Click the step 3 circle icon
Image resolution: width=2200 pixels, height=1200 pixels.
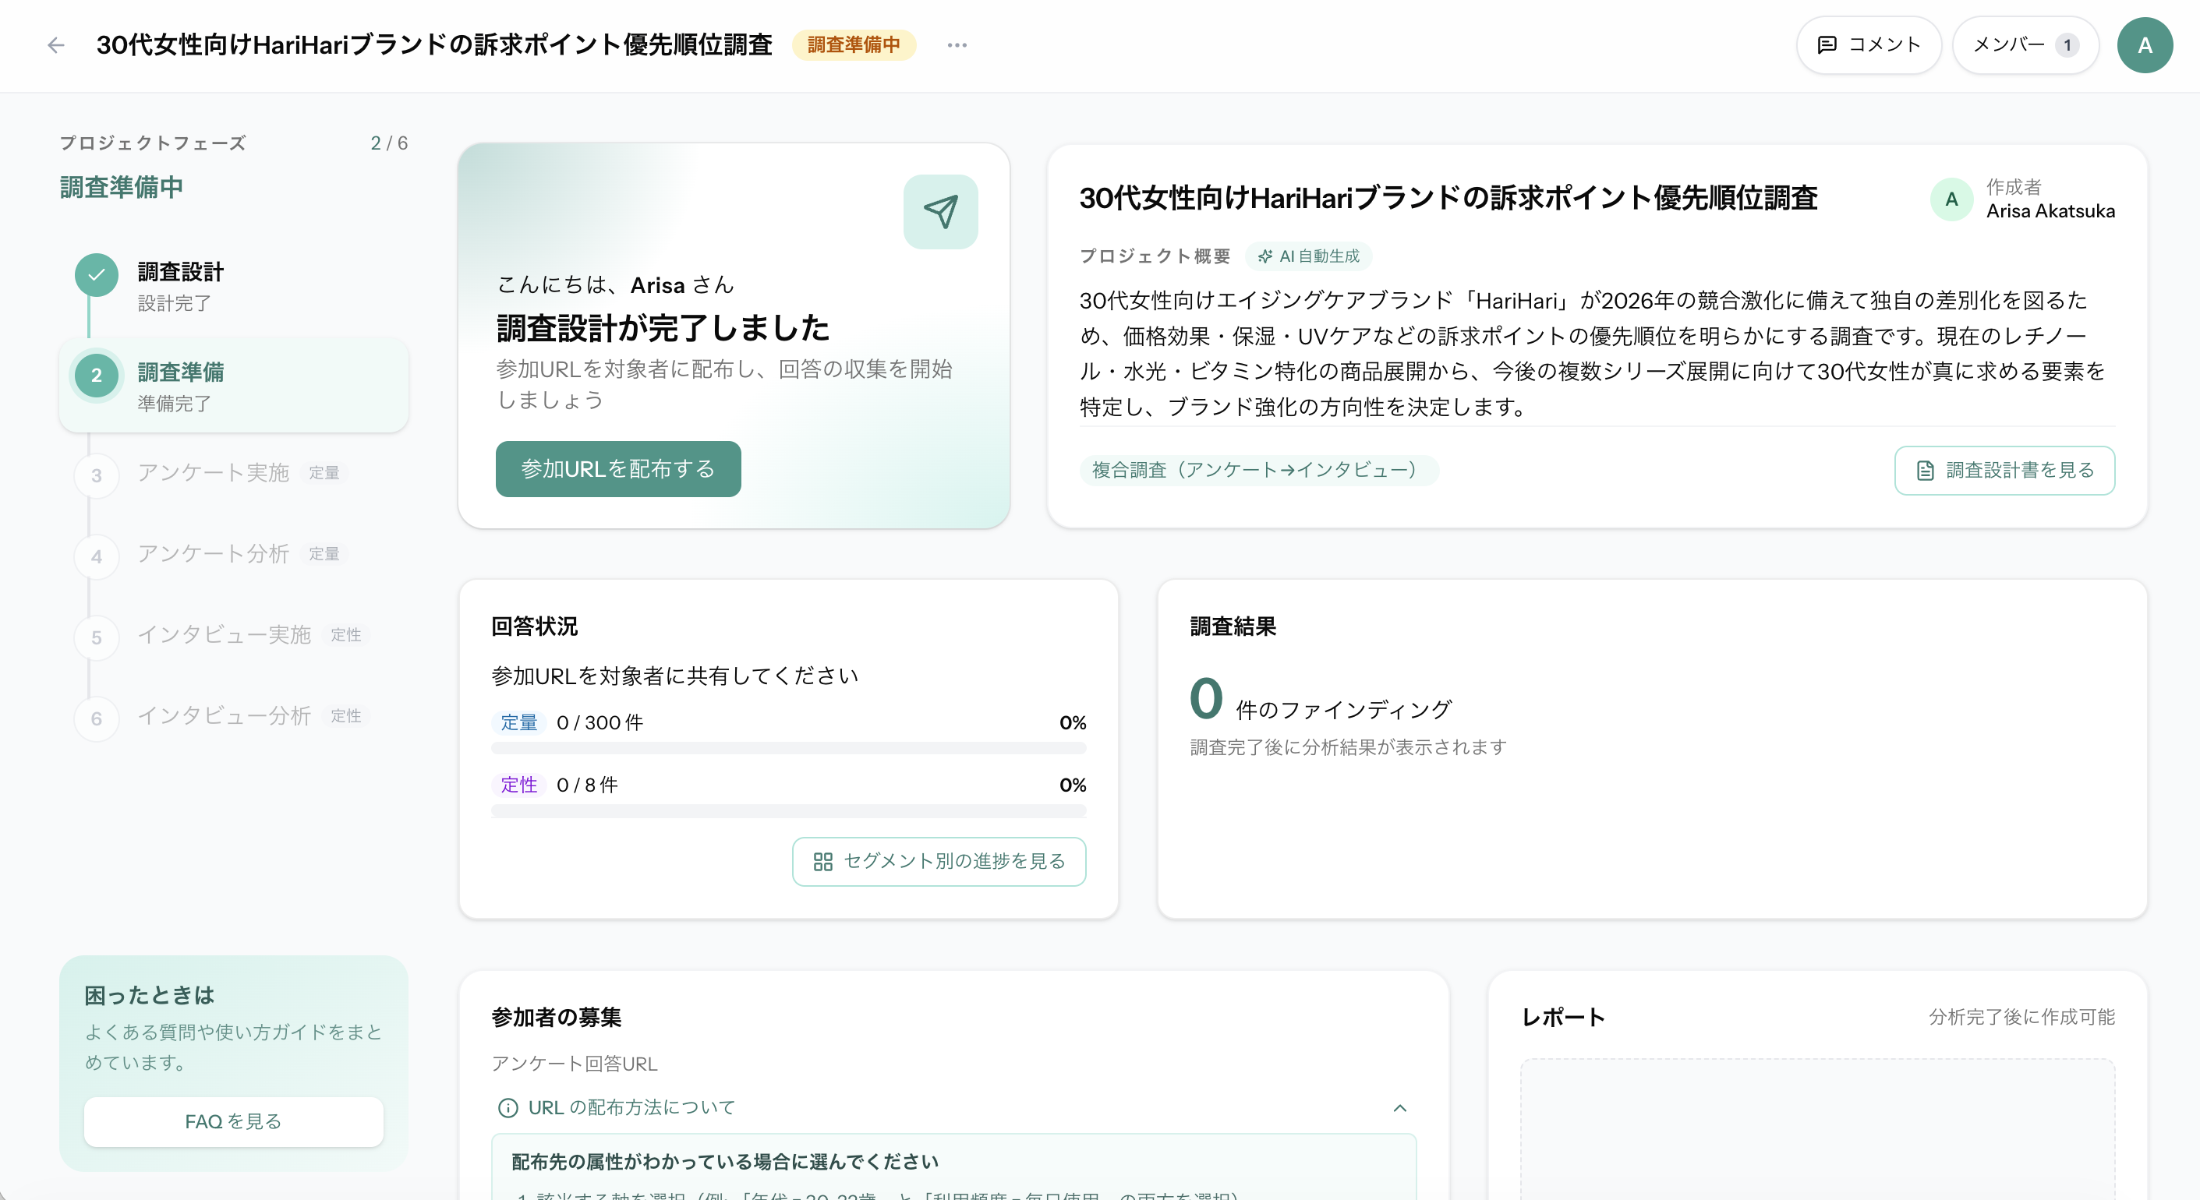(x=97, y=475)
